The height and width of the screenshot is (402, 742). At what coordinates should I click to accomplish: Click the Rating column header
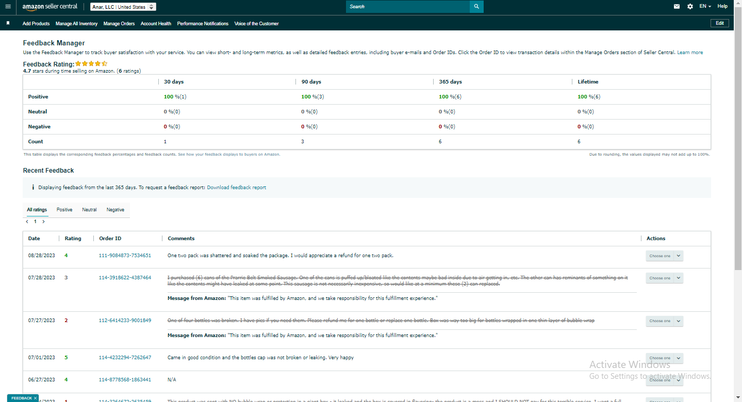73,239
